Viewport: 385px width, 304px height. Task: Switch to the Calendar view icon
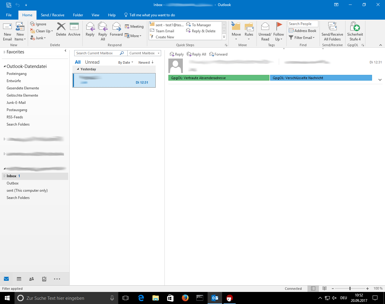[19, 279]
